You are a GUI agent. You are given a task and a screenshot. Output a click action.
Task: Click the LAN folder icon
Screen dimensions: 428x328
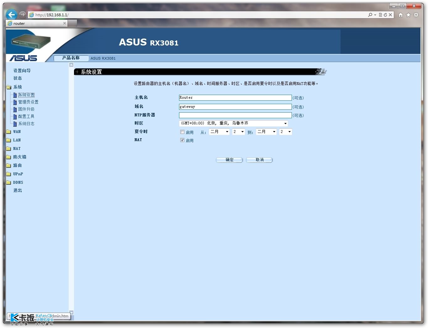pos(9,140)
